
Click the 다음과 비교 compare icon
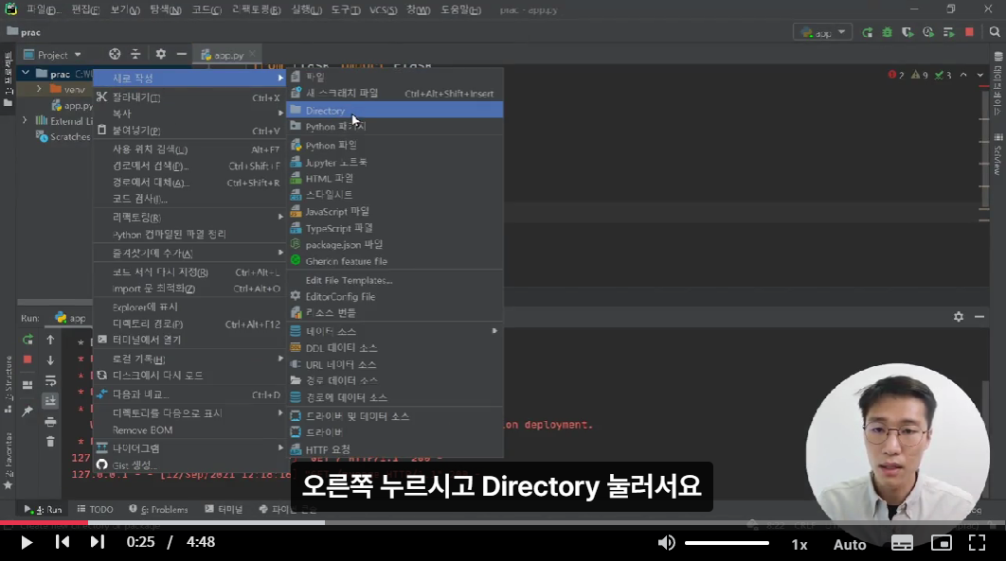point(102,394)
